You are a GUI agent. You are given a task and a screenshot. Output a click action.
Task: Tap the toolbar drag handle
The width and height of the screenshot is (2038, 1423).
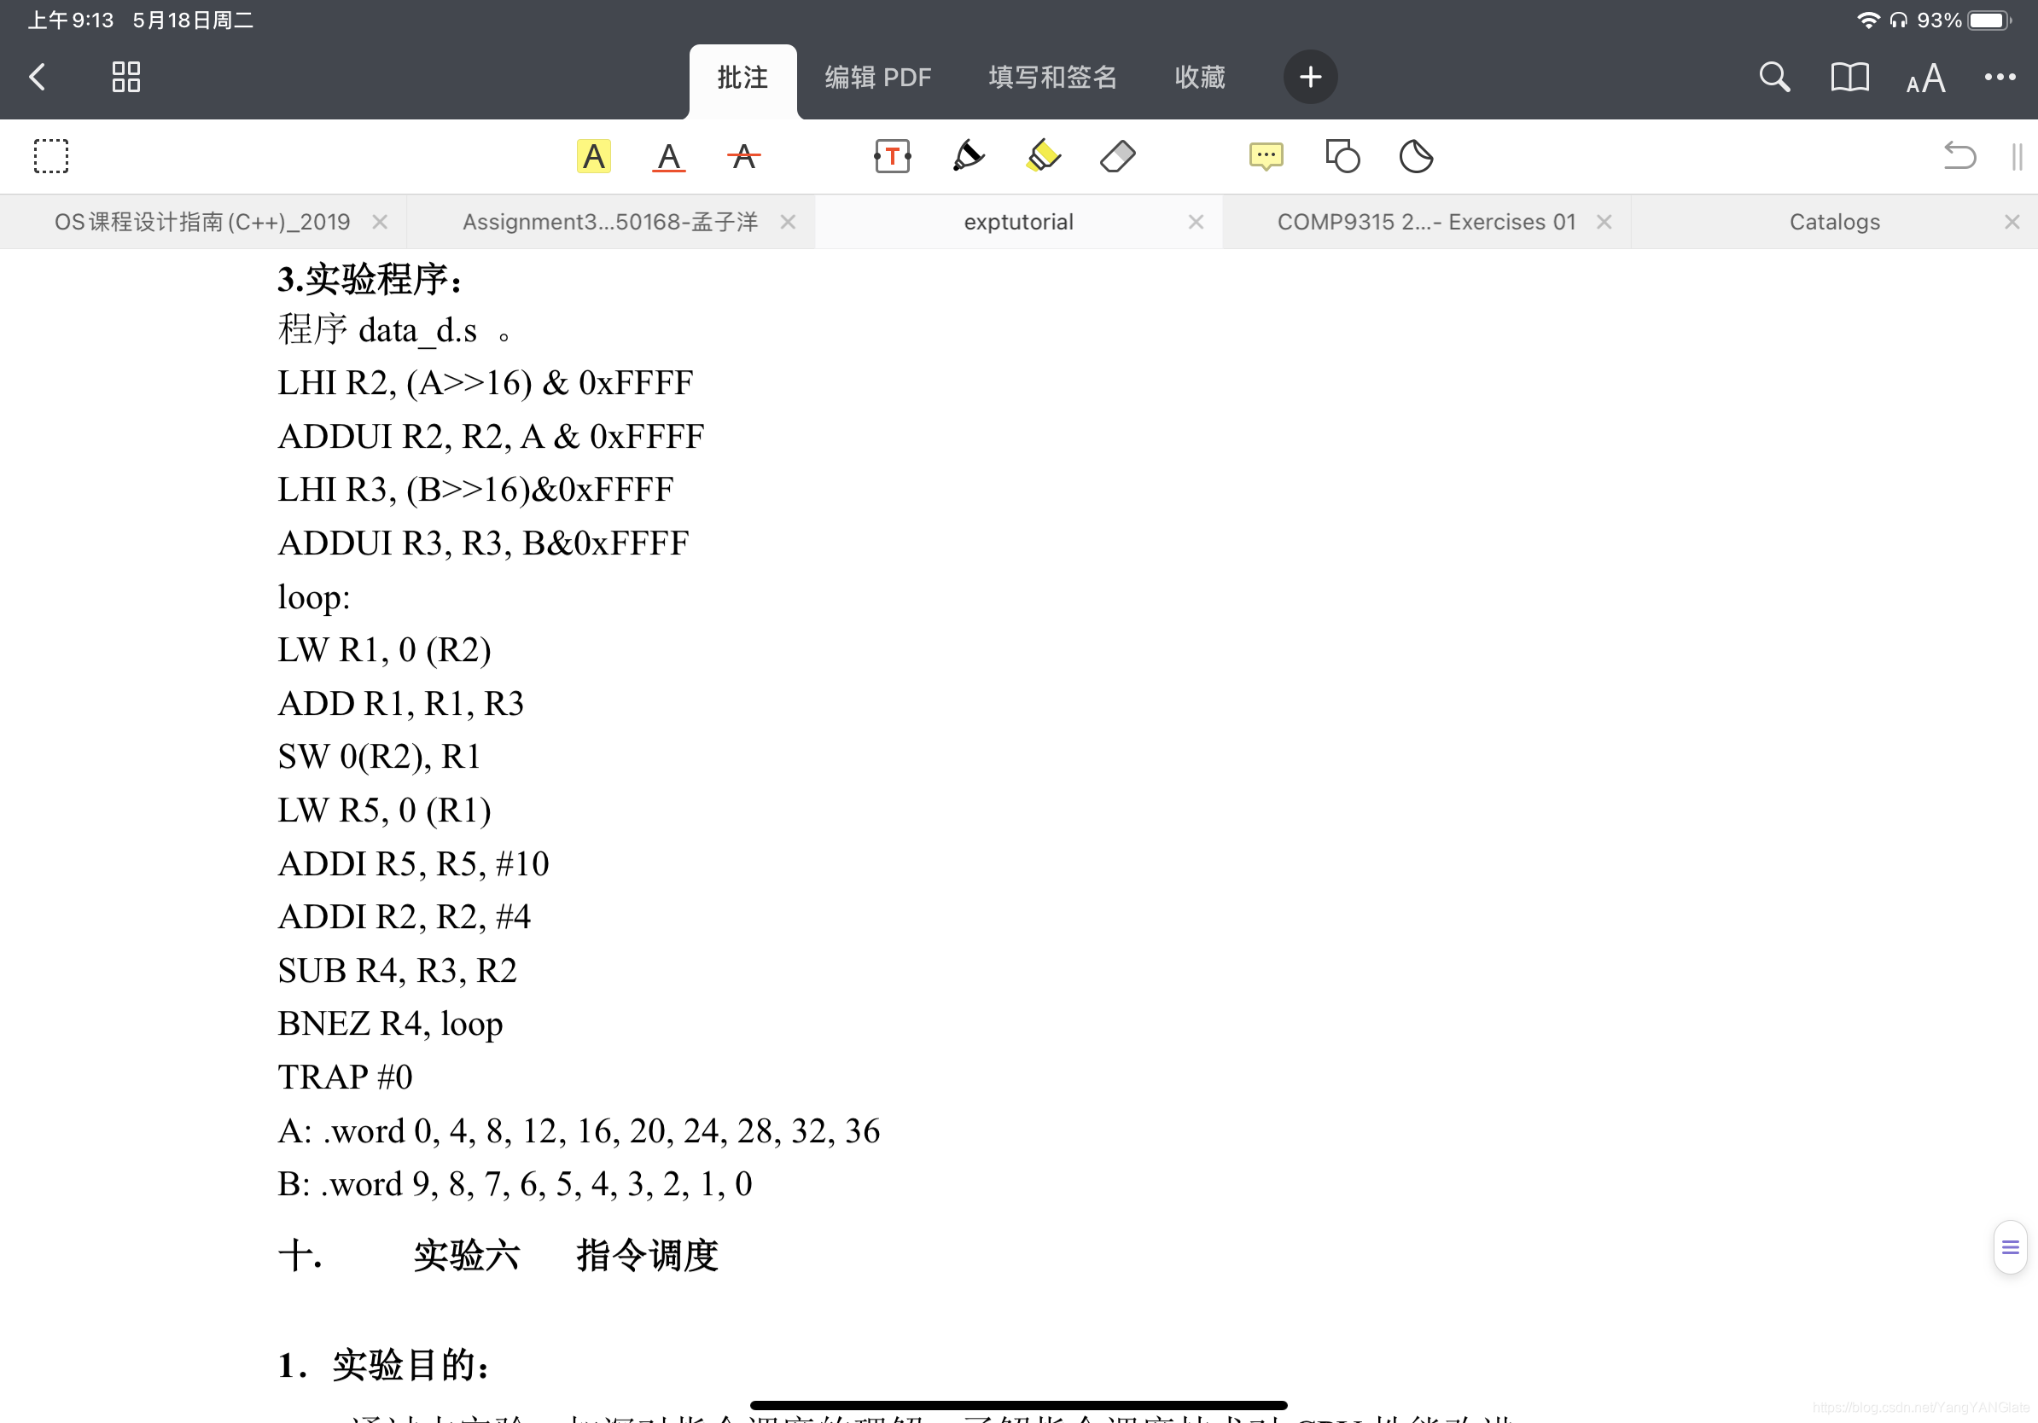(2017, 157)
